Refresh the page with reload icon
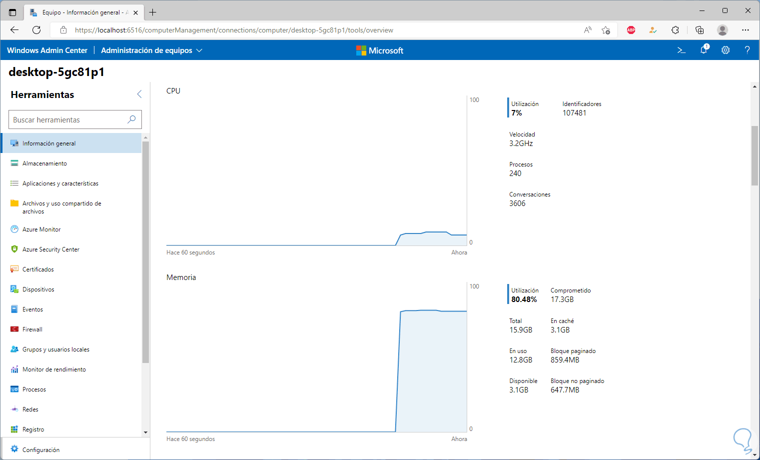The image size is (760, 460). click(x=36, y=30)
